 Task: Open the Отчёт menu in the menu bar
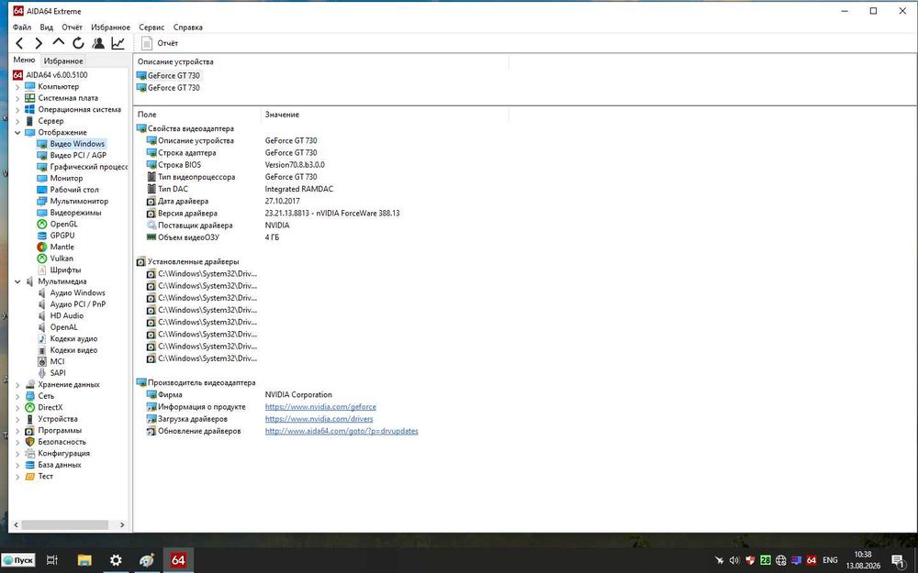[72, 27]
